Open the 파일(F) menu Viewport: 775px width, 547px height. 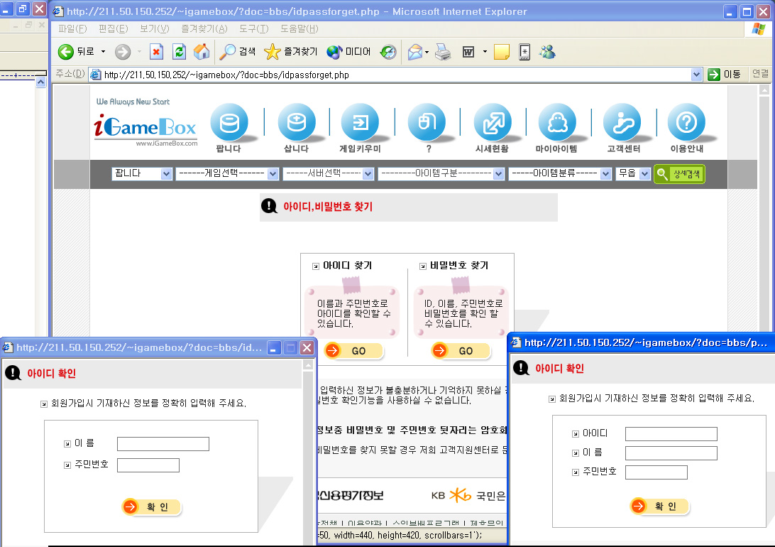72,28
